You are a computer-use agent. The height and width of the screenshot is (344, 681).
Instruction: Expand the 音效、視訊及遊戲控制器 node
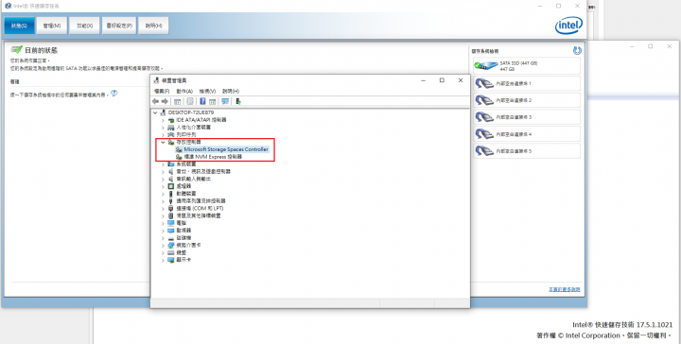coord(163,172)
